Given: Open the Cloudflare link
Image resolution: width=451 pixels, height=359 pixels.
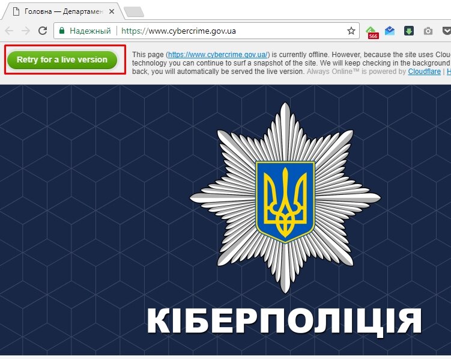Looking at the screenshot, I should point(424,72).
